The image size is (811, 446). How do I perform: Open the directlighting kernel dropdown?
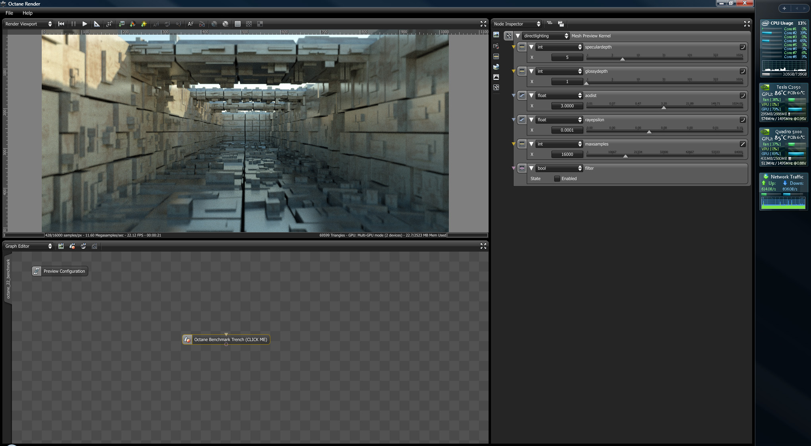[x=545, y=36]
